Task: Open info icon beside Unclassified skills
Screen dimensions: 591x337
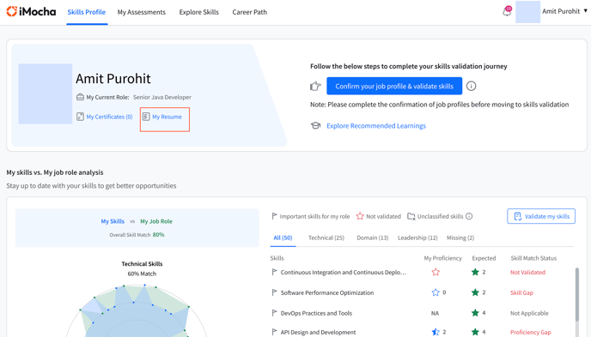Action: pos(469,216)
